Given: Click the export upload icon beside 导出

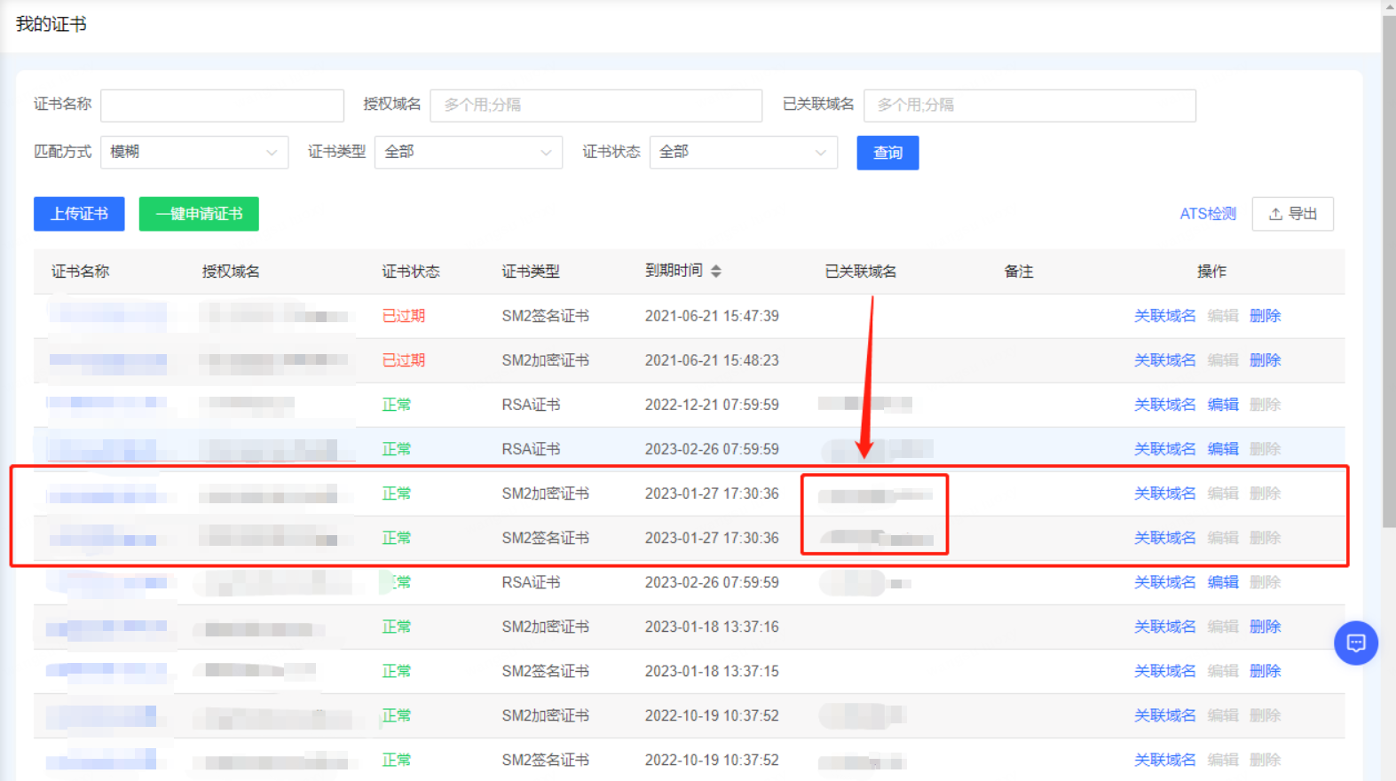Looking at the screenshot, I should pyautogui.click(x=1275, y=214).
